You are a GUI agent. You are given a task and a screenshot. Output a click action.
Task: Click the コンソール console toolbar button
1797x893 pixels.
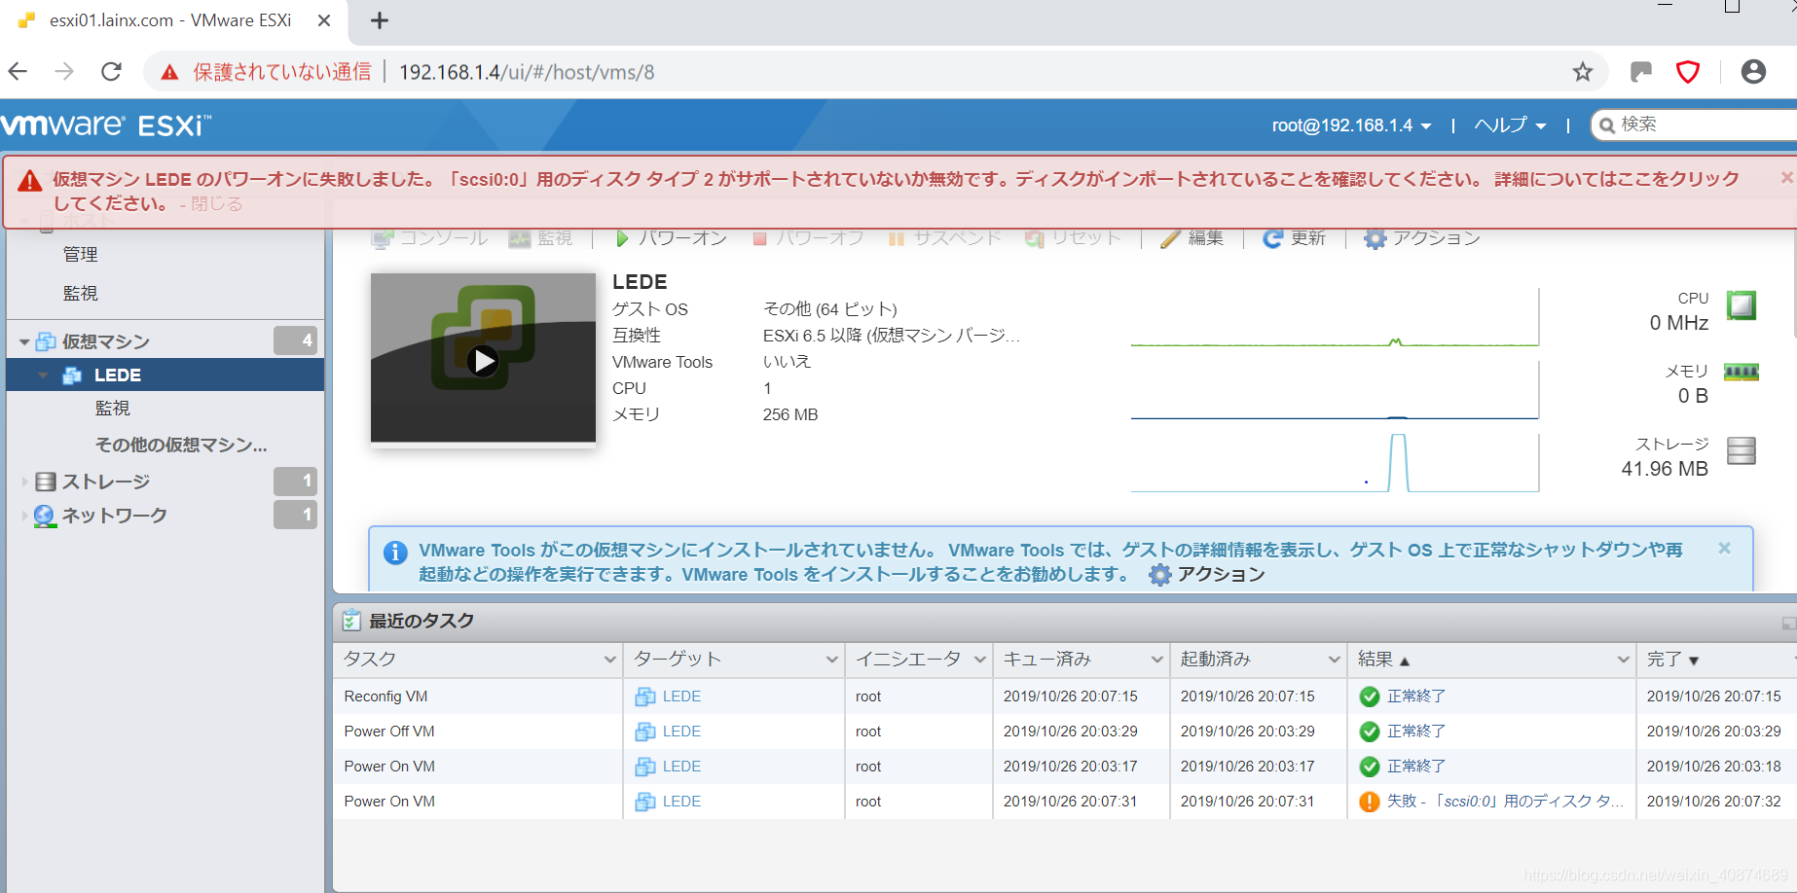pyautogui.click(x=429, y=238)
